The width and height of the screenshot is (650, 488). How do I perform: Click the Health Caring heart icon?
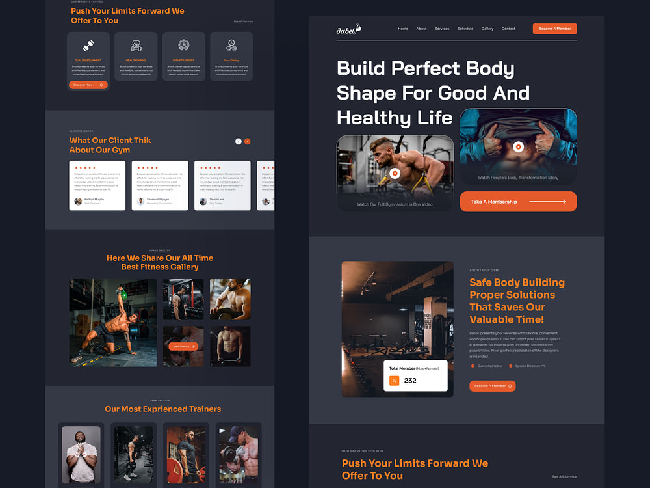(136, 46)
